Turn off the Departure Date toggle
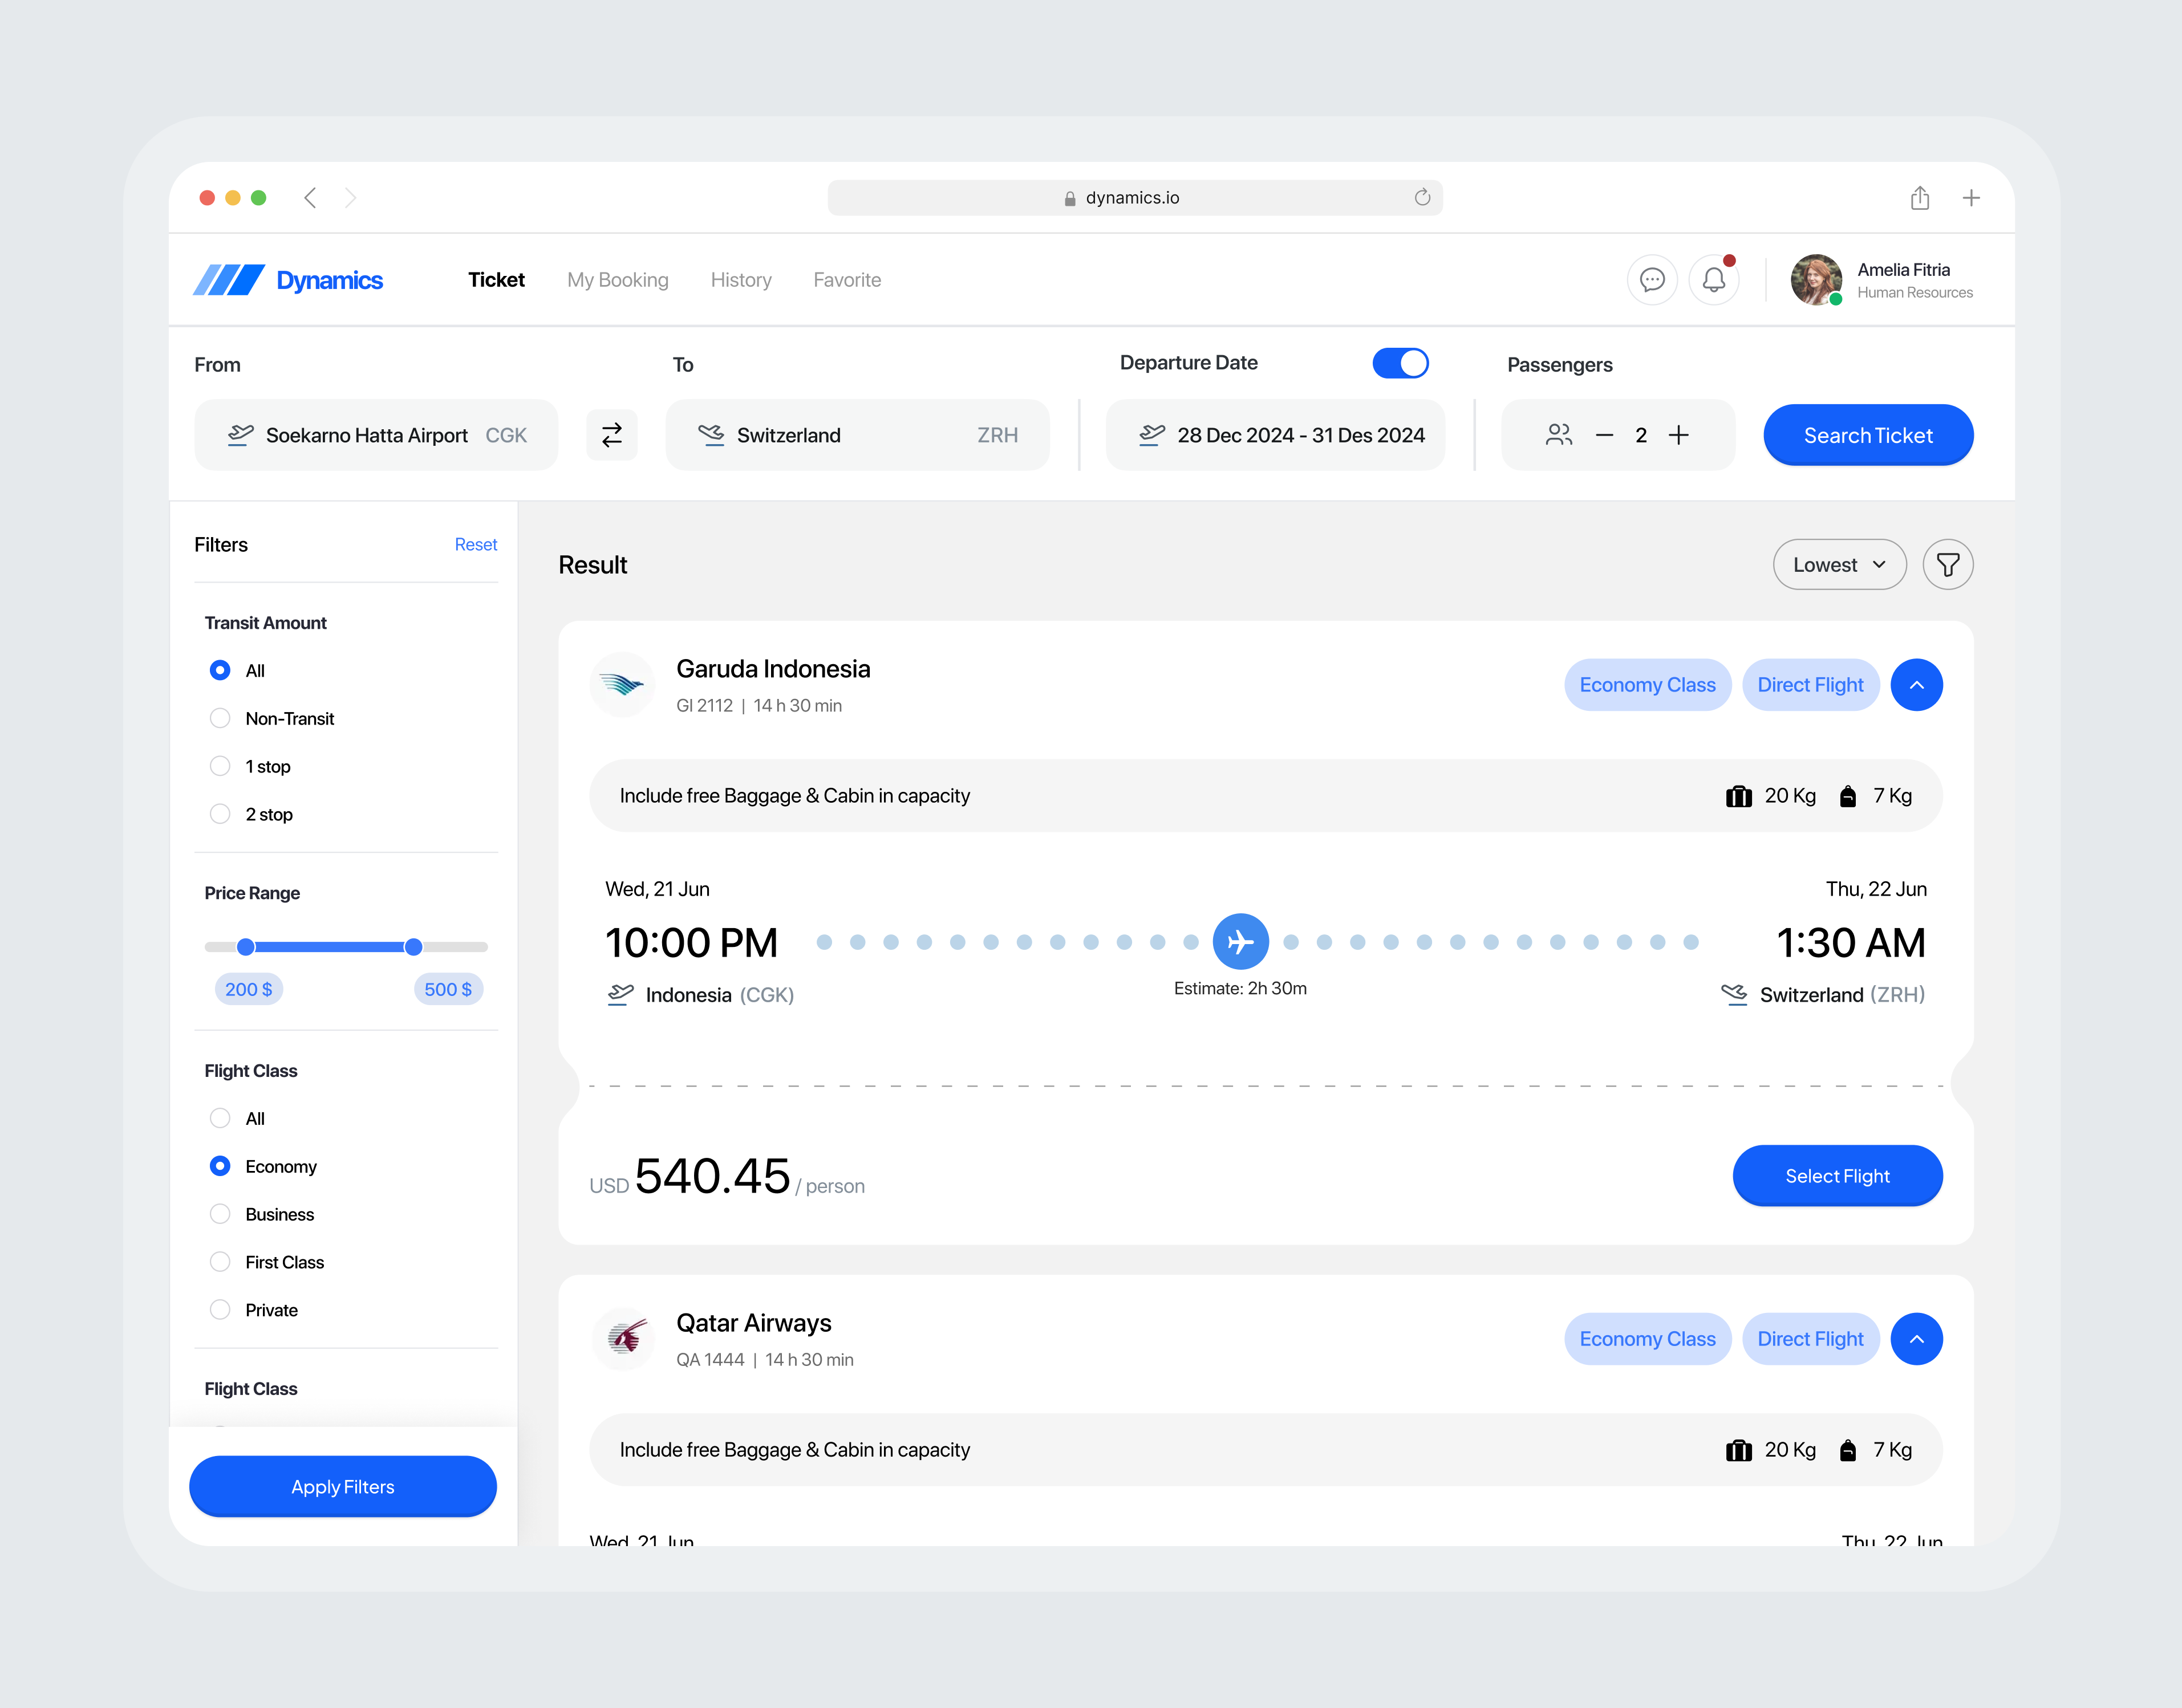The height and width of the screenshot is (1708, 2182). (1401, 362)
